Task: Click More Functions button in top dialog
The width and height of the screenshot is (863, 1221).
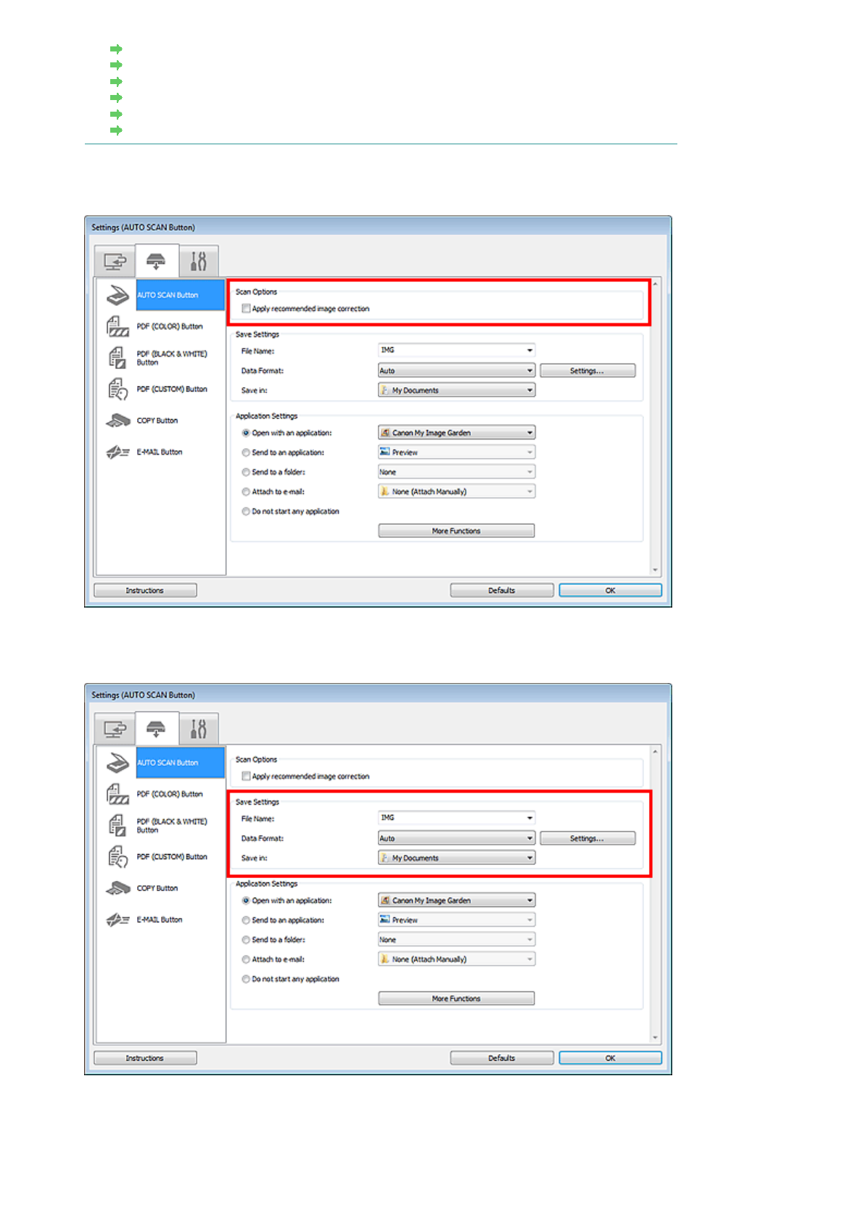Action: 456,531
